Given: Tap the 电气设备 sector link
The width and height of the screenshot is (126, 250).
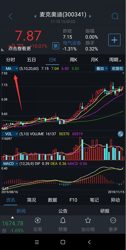Looking at the screenshot, I should pos(72,43).
